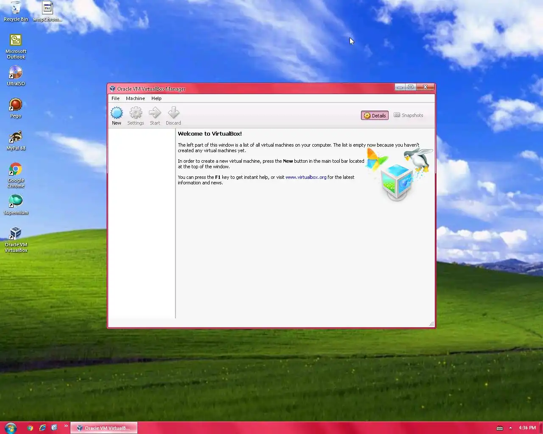Select the Supermium desktop shortcut
This screenshot has height=434, width=543.
click(x=16, y=205)
